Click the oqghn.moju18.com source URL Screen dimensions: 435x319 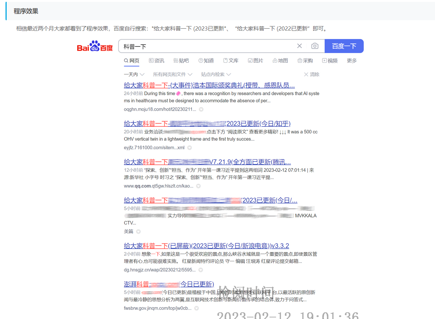click(x=160, y=109)
